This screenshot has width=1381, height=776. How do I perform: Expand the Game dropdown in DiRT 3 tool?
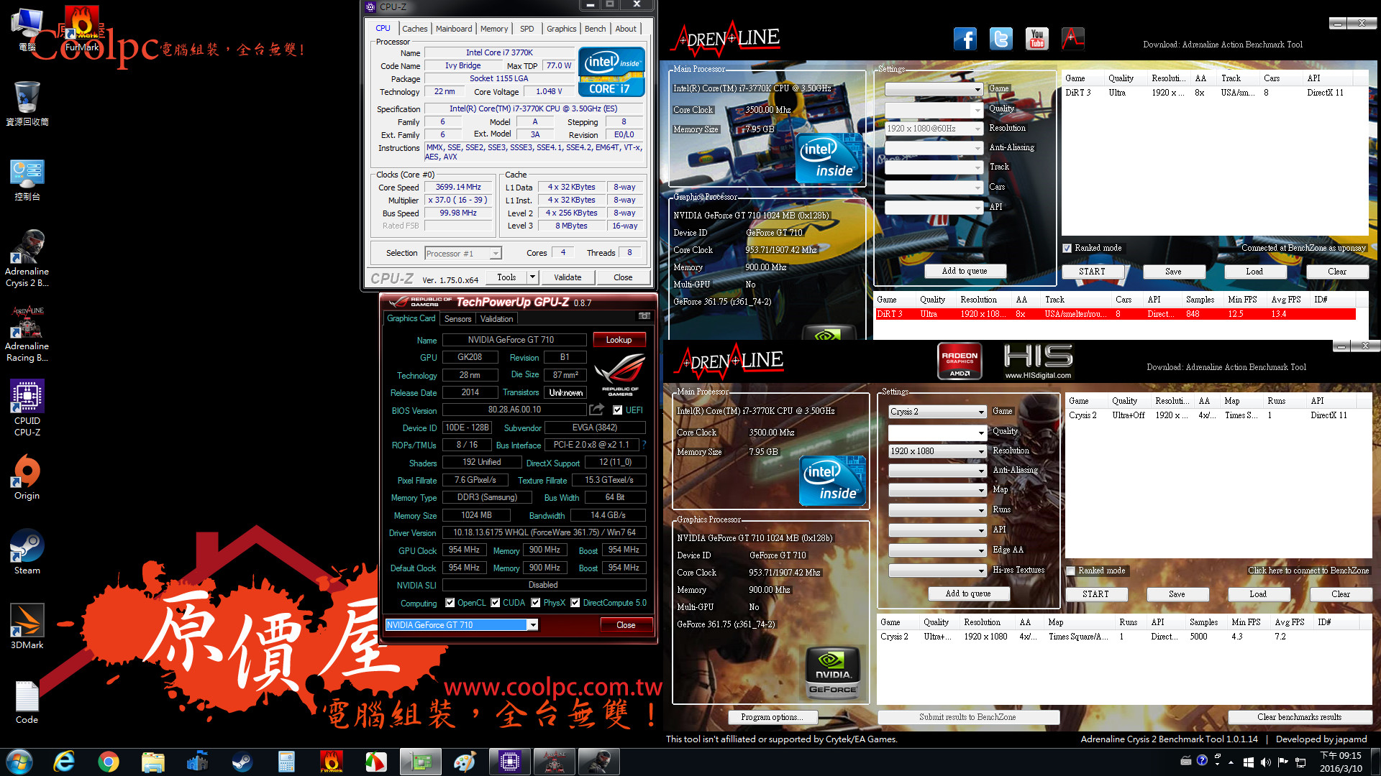934,89
